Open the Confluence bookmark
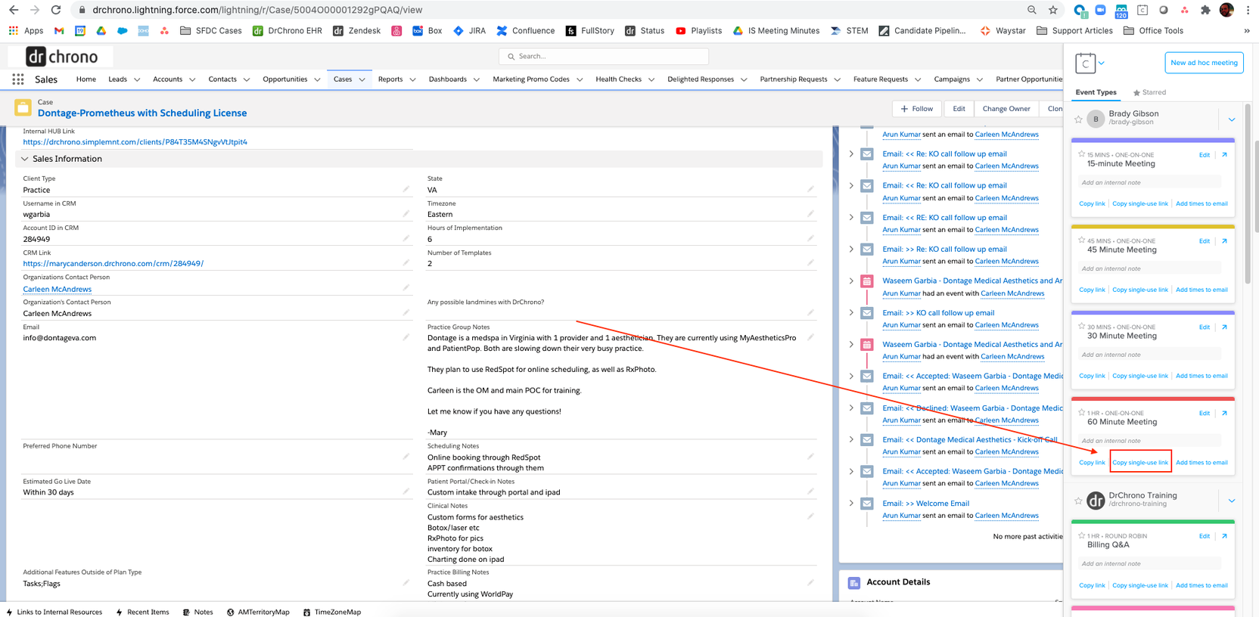Image resolution: width=1259 pixels, height=617 pixels. [525, 31]
